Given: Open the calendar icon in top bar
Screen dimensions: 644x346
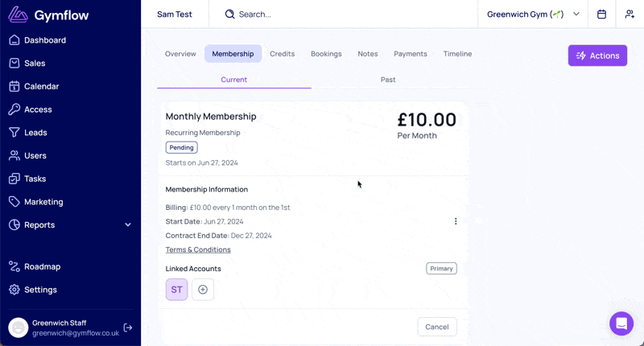Looking at the screenshot, I should pos(601,14).
